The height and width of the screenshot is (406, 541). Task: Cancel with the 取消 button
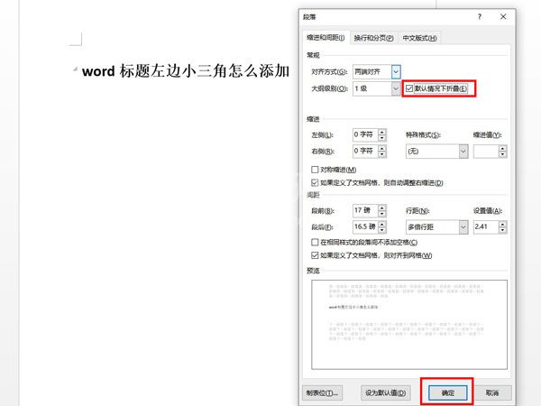[492, 392]
